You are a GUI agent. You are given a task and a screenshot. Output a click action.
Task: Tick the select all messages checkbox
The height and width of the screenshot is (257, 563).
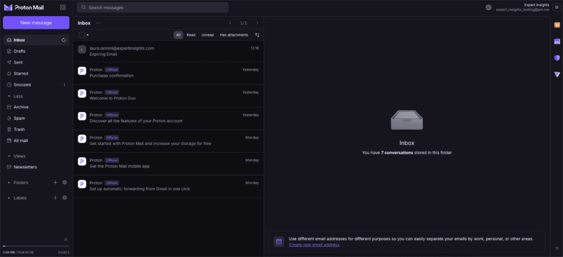(x=82, y=35)
